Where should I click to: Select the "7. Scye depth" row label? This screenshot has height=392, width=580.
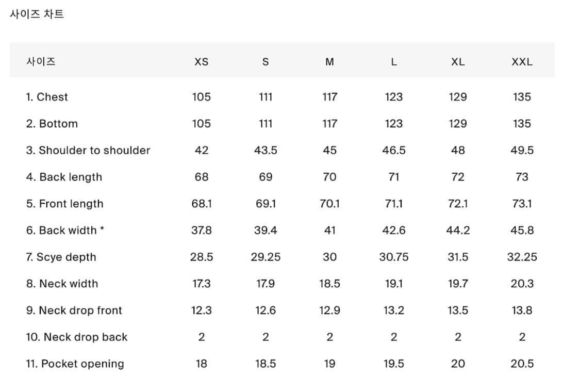pos(61,257)
